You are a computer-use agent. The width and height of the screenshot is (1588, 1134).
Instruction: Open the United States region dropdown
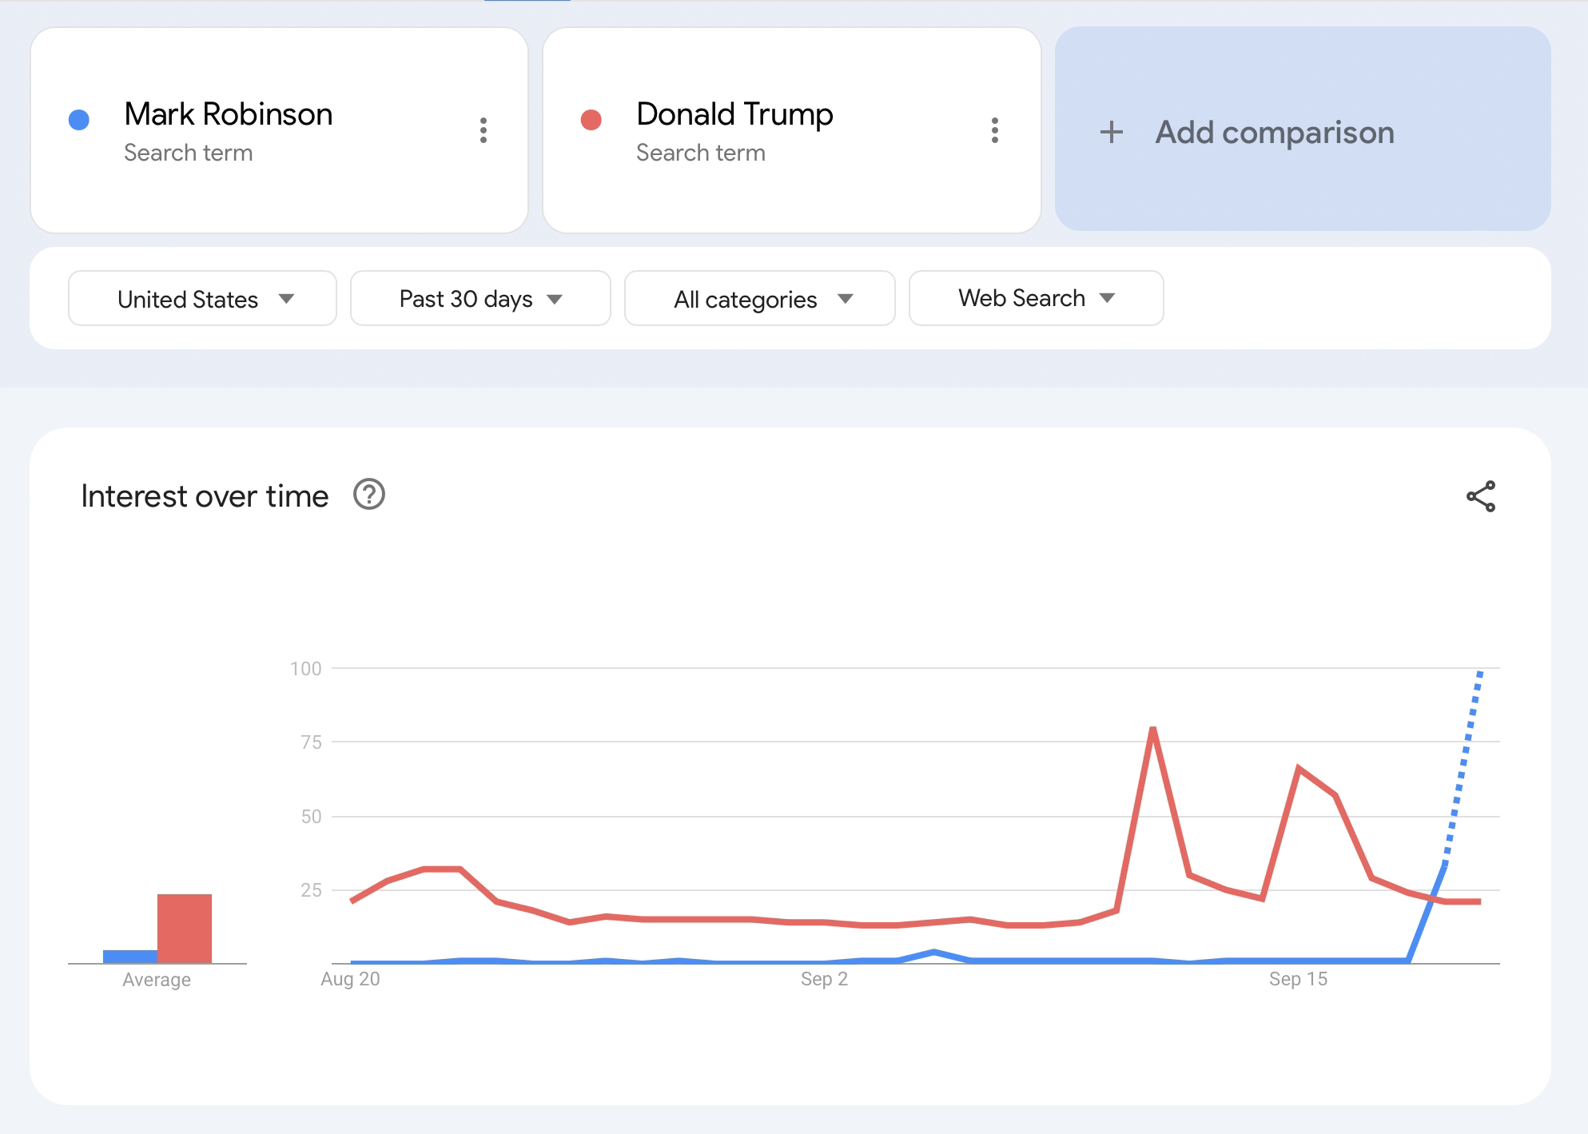coord(202,298)
